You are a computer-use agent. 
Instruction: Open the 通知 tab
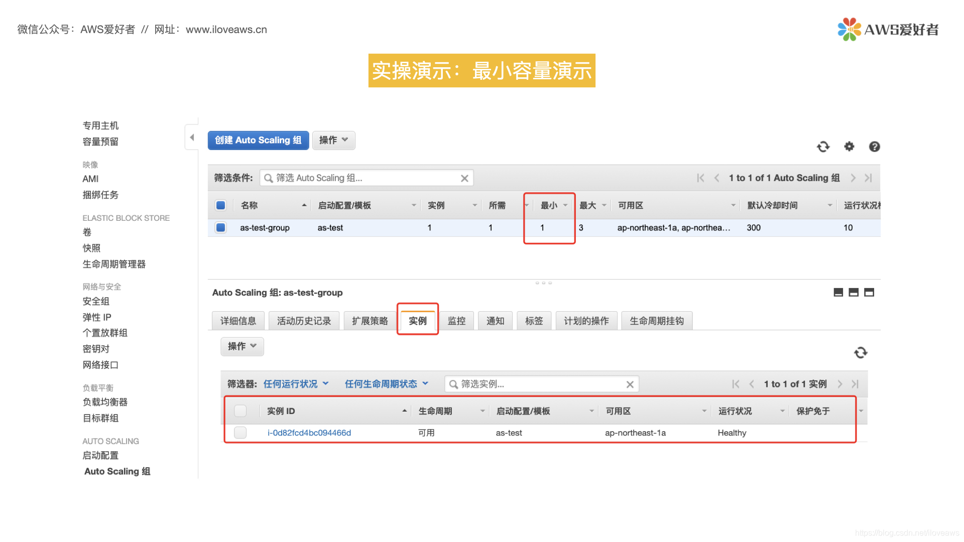pyautogui.click(x=495, y=321)
